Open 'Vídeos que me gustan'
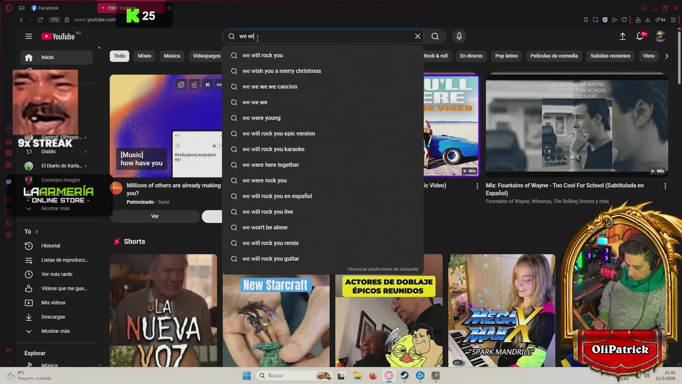 click(56, 289)
